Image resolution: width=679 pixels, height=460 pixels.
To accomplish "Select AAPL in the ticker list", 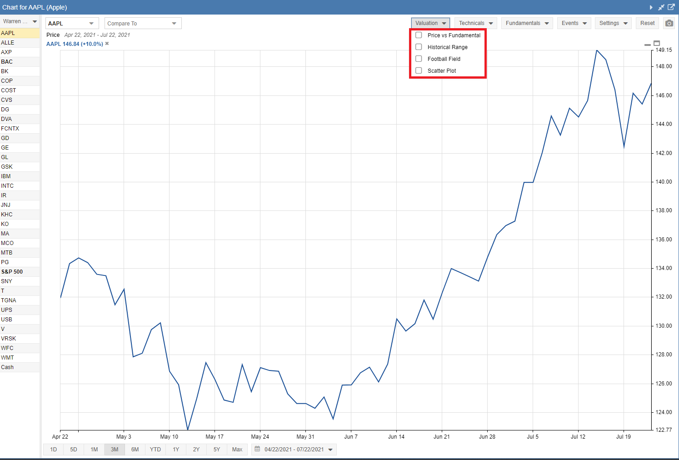I will pos(20,33).
